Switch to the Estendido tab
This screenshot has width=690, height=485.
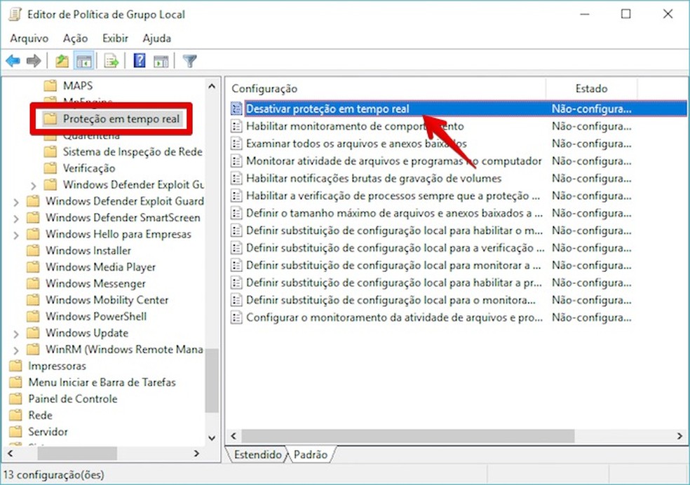[257, 455]
